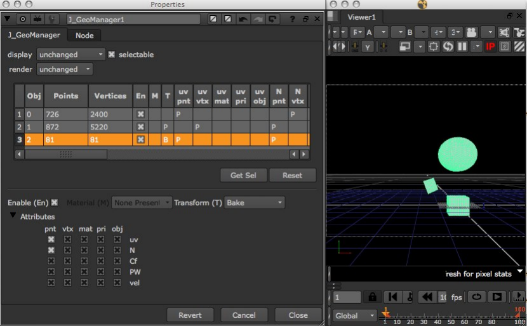Viewport: 527px width, 326px height.
Task: Uncheck the N pnt attribute checkbox
Action: click(51, 251)
